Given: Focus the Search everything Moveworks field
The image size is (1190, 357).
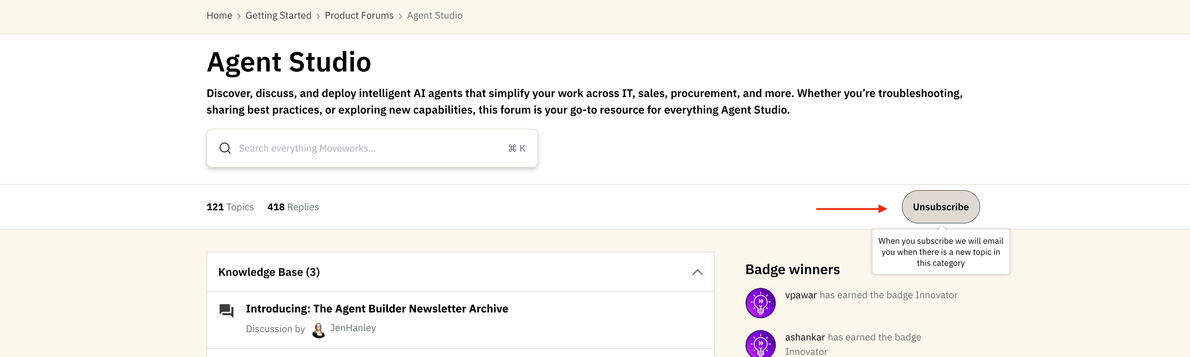Looking at the screenshot, I should (x=372, y=148).
